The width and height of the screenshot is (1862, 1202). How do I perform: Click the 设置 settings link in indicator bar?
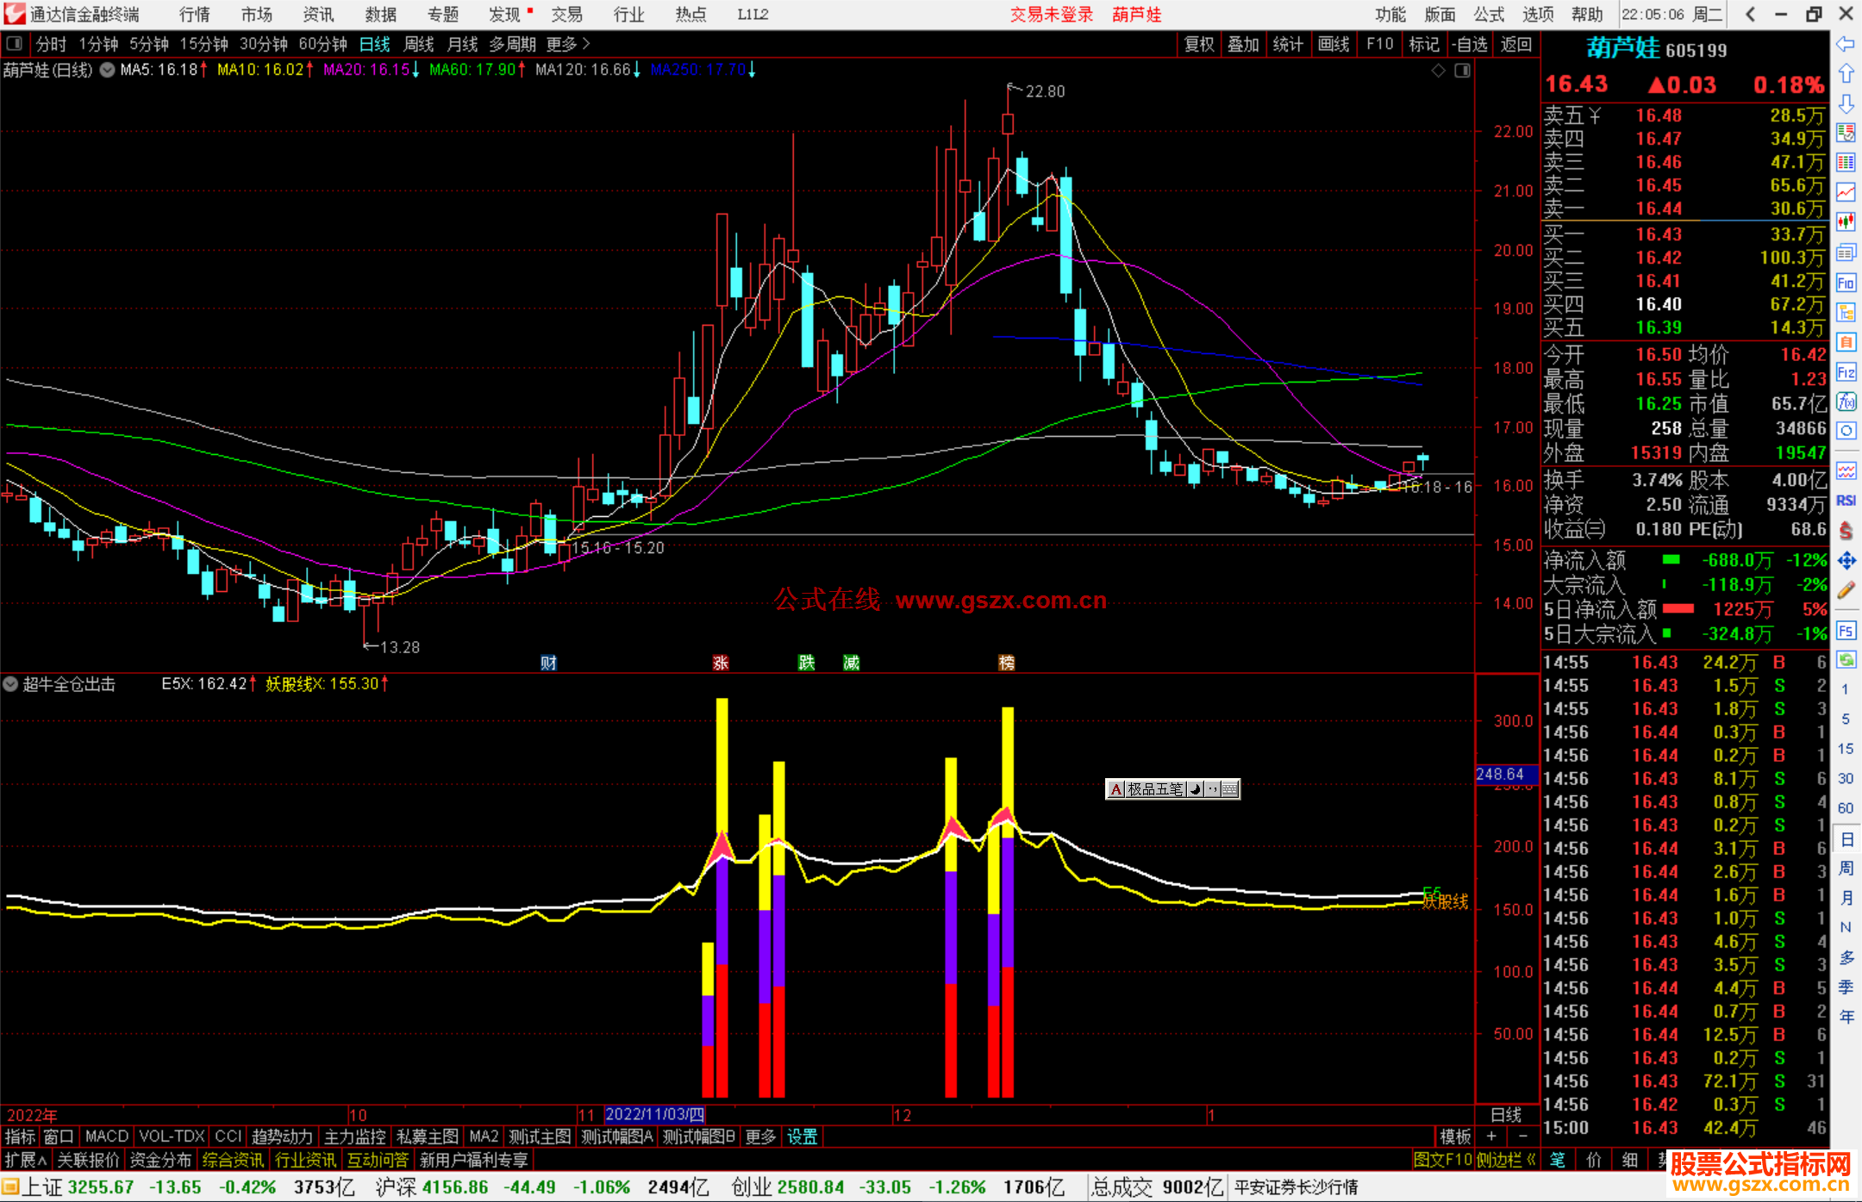point(802,1137)
